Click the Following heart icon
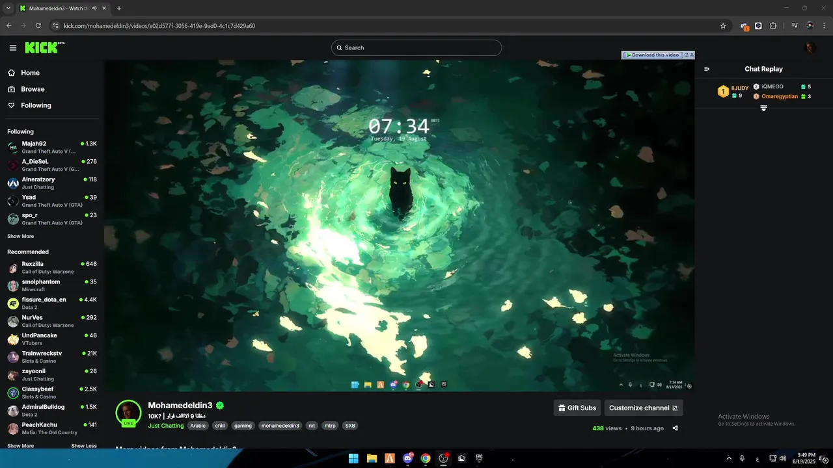The width and height of the screenshot is (833, 468). 12,105
